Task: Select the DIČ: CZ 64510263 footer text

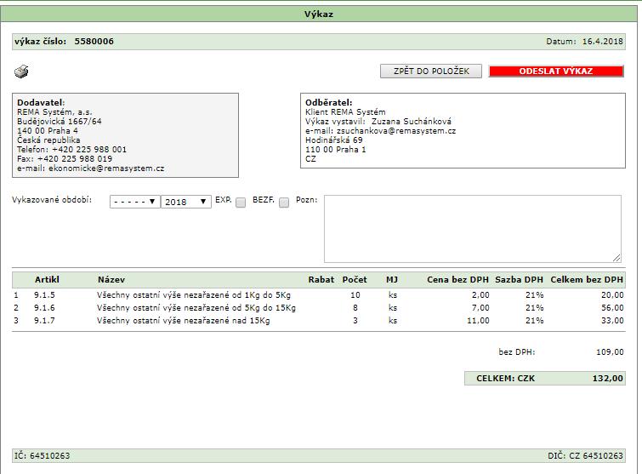Action: pyautogui.click(x=586, y=455)
